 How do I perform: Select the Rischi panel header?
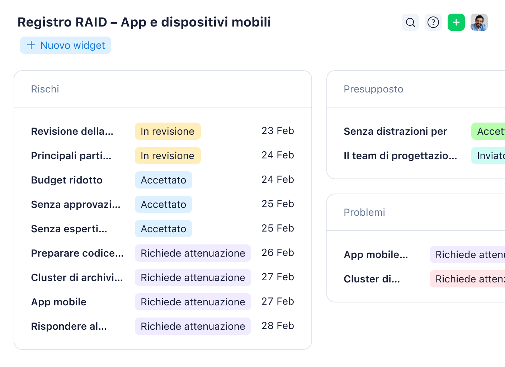click(x=45, y=89)
